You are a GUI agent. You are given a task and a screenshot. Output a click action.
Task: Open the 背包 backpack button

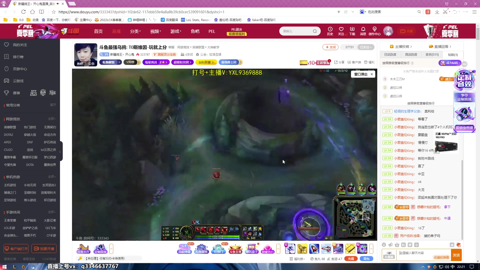[x=366, y=259]
